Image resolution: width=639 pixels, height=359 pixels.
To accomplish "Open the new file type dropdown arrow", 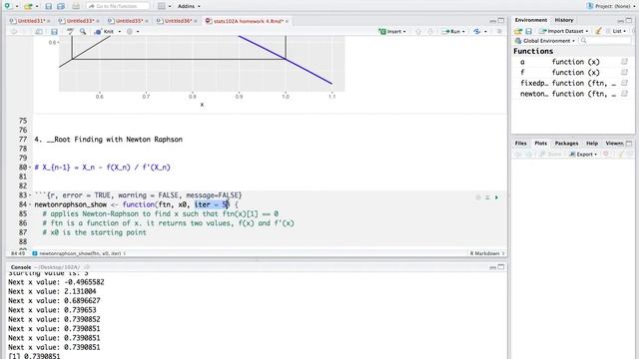I will 17,7.
